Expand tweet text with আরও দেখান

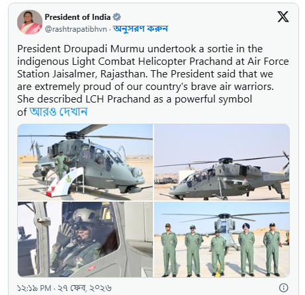[x=58, y=112]
